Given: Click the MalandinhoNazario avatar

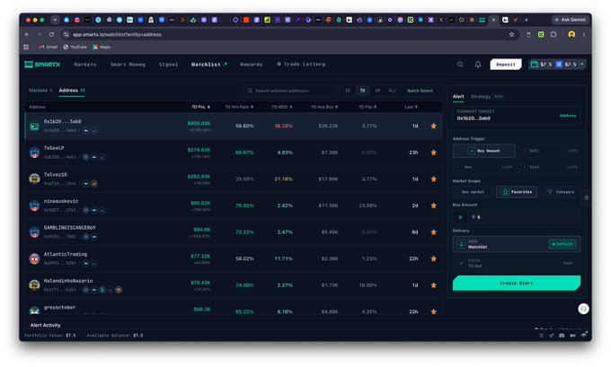Looking at the screenshot, I should (x=34, y=285).
